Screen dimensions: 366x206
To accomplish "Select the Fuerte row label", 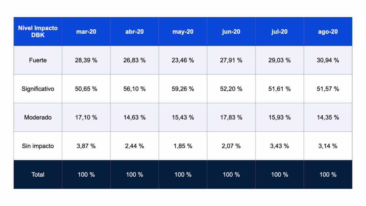I will pos(38,60).
